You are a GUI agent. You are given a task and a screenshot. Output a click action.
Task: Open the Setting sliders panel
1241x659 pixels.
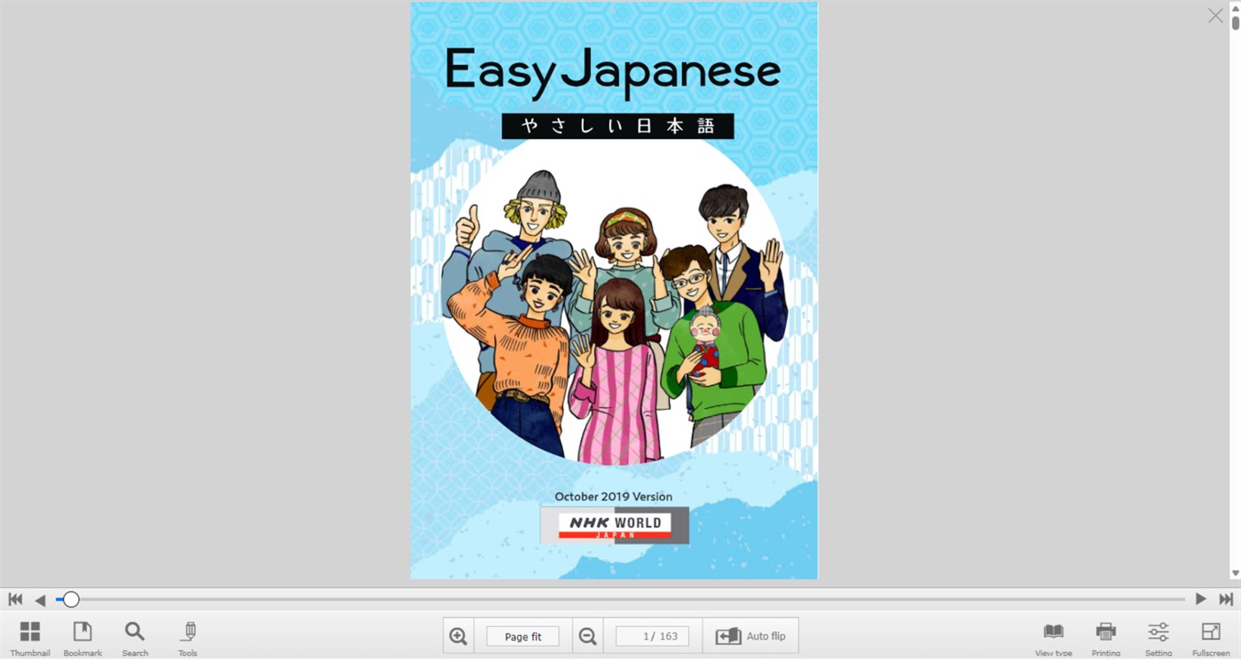click(x=1159, y=638)
